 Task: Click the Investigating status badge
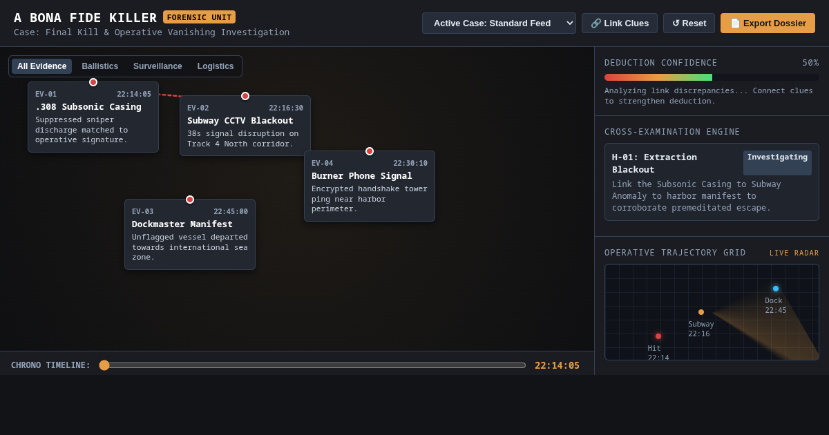coord(777,163)
